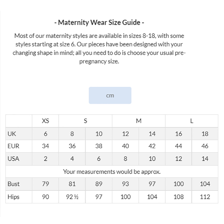Click 'Your measurements would be approx.' row

point(112,172)
